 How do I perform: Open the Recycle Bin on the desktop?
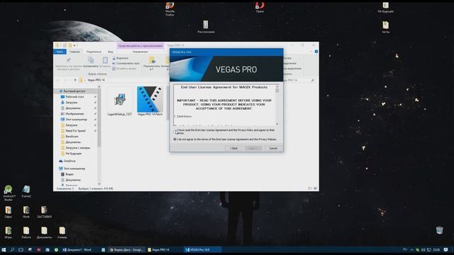click(440, 230)
